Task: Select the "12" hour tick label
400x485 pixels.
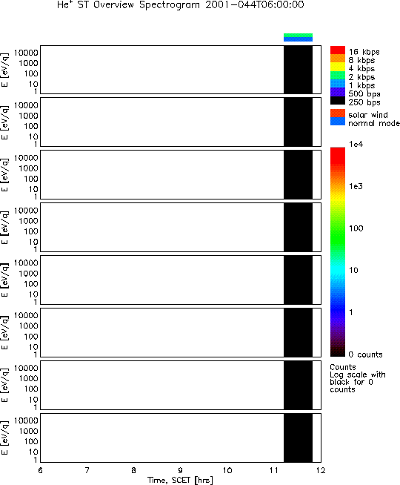Action: point(321,470)
